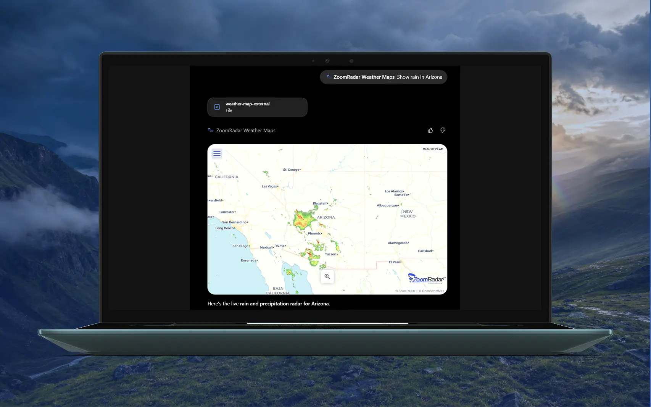
Task: Click the El Paso label on the map
Action: (394, 262)
